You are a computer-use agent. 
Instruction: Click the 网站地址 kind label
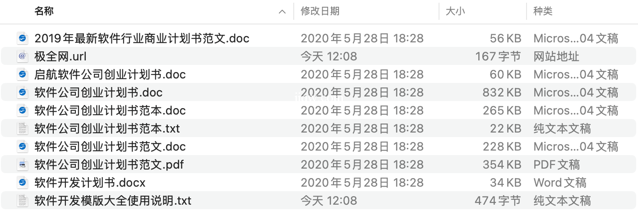(556, 56)
